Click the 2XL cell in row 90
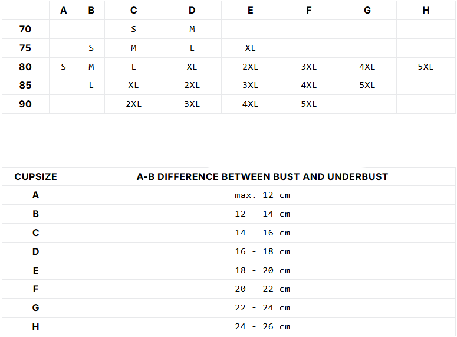This screenshot has width=457, height=337. click(133, 104)
